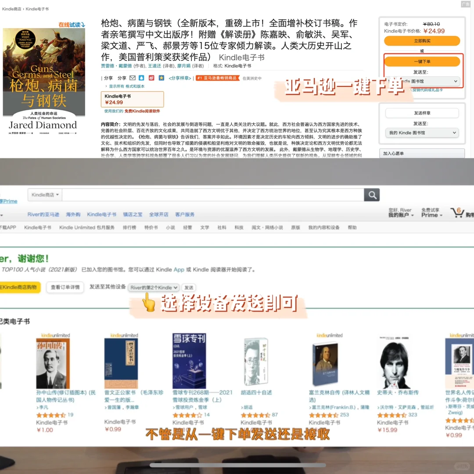
Task: Open the 特价书 tab
Action: [x=151, y=228]
